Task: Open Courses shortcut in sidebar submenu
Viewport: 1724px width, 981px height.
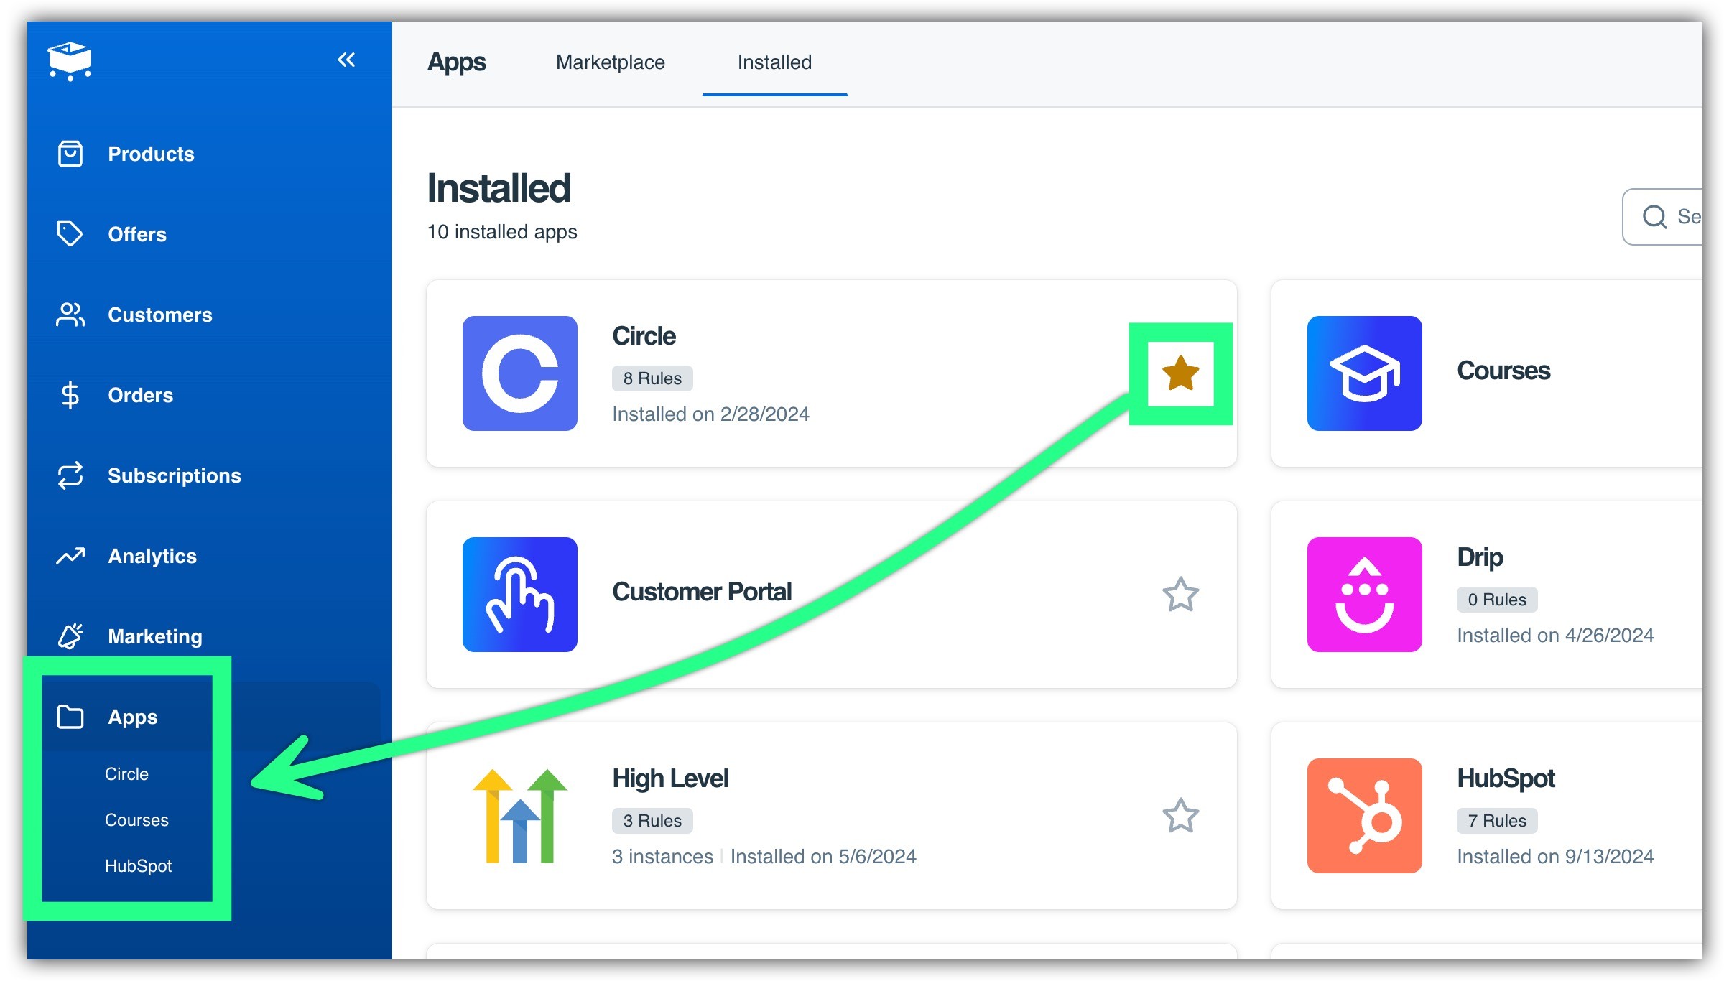Action: [136, 820]
